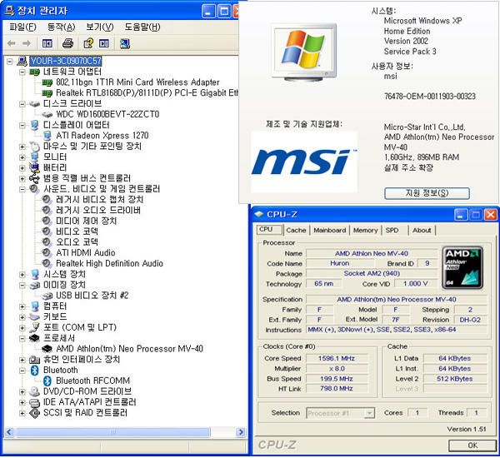
Task: Select the 802.11bgn Mini Card Wireless Adapter icon
Action: pos(47,82)
